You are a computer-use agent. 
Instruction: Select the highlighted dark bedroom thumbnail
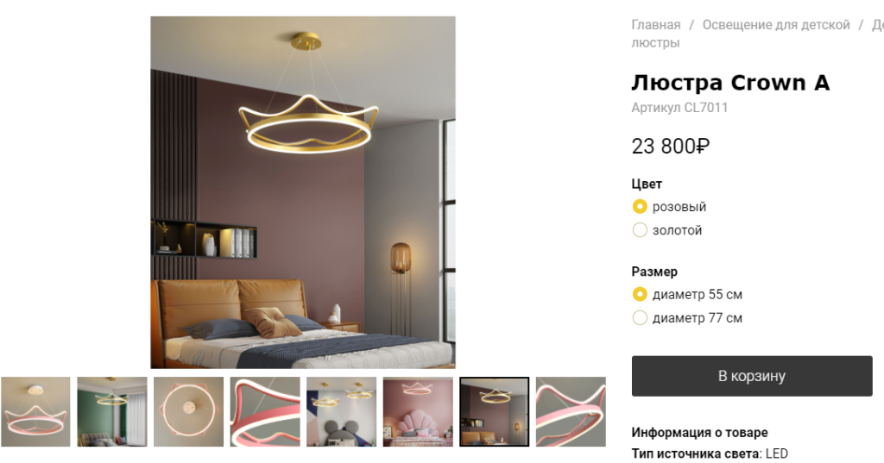(x=495, y=412)
